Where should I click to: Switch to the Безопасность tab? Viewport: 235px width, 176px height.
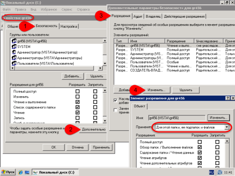point(47,26)
